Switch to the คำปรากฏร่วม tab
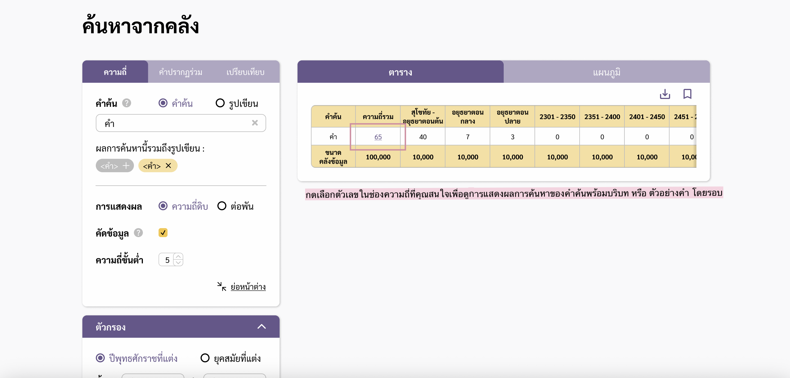Viewport: 790px width, 378px height. pos(180,72)
